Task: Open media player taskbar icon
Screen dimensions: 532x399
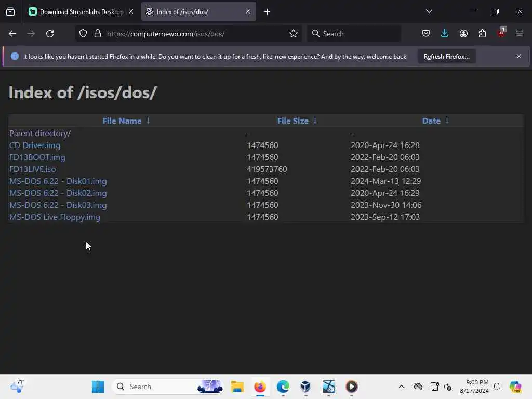Action: (352, 387)
